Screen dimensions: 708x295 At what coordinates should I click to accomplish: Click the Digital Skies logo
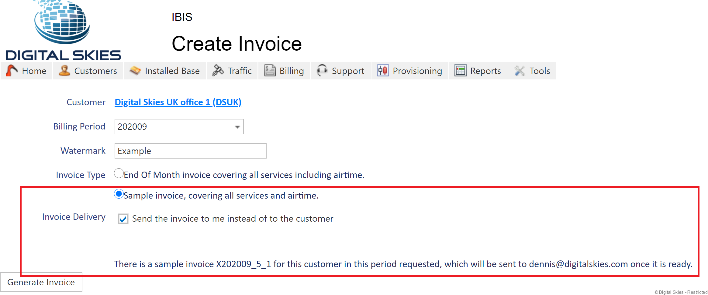tap(63, 30)
